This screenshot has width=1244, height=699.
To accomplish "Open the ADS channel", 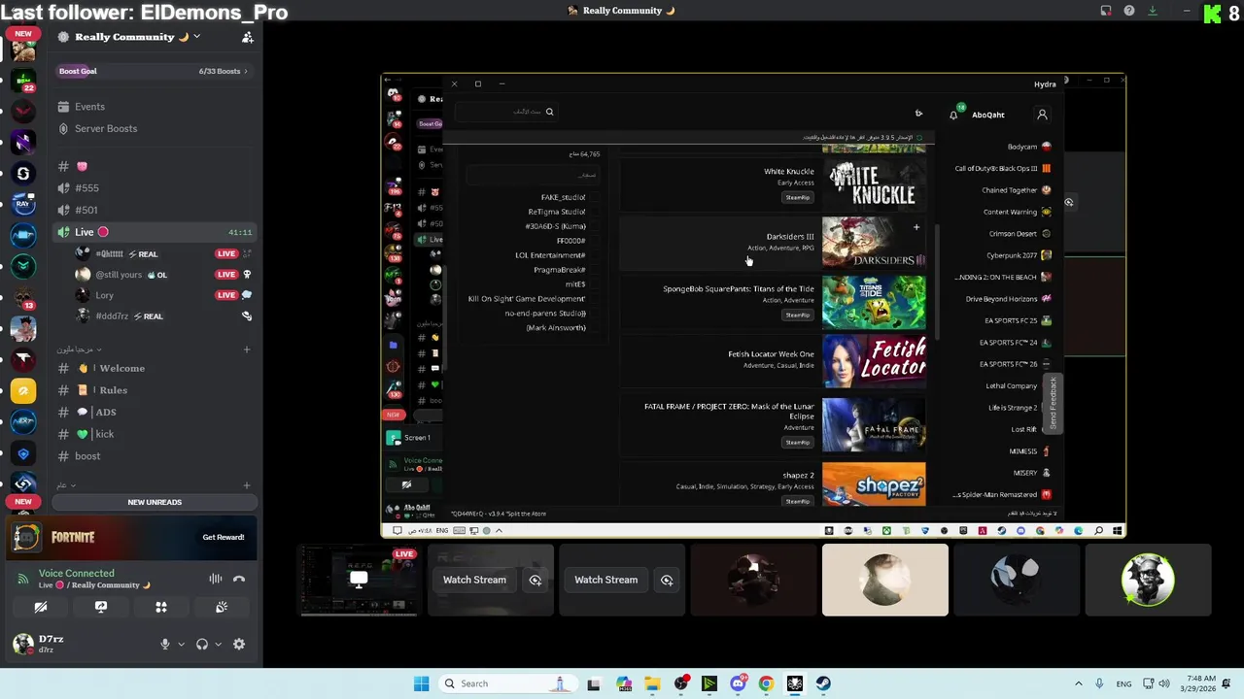I will (155, 412).
